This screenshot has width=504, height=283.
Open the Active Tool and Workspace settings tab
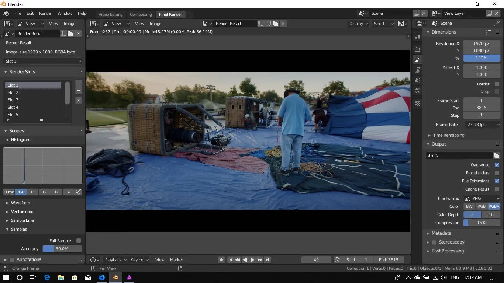click(418, 36)
